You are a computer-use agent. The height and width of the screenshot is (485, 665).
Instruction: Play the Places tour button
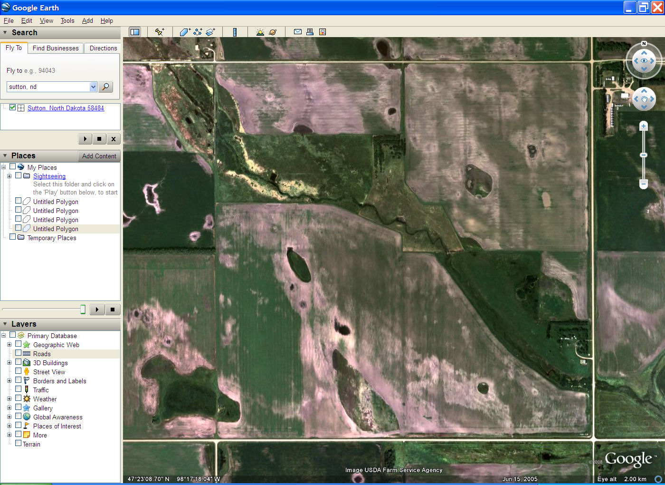pos(97,310)
